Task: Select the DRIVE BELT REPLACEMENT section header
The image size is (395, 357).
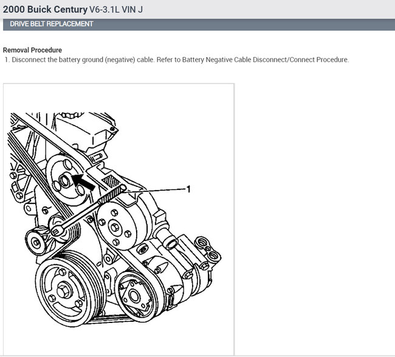Action: 199,24
